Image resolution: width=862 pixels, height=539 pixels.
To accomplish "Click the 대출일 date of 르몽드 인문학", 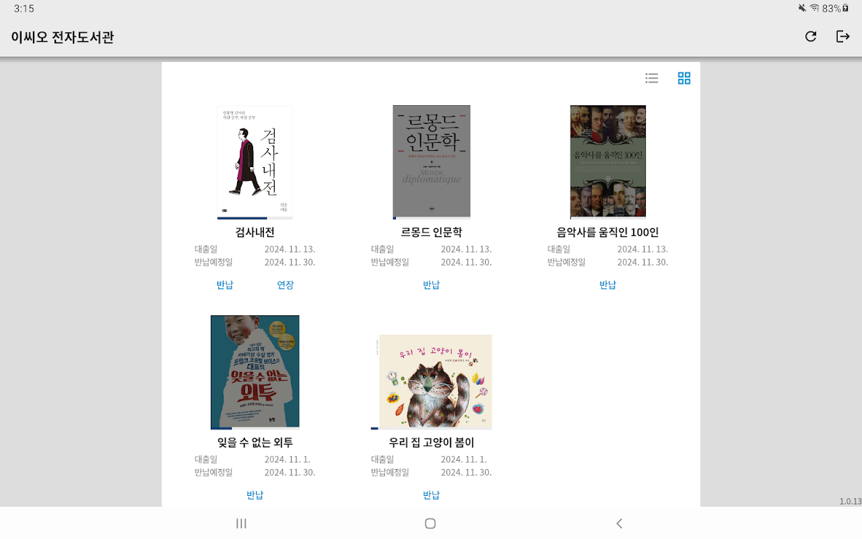I will coord(466,249).
